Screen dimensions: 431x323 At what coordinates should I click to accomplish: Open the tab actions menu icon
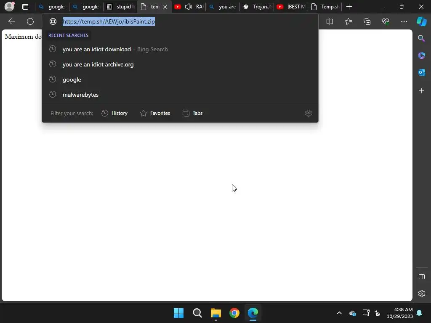tap(25, 7)
